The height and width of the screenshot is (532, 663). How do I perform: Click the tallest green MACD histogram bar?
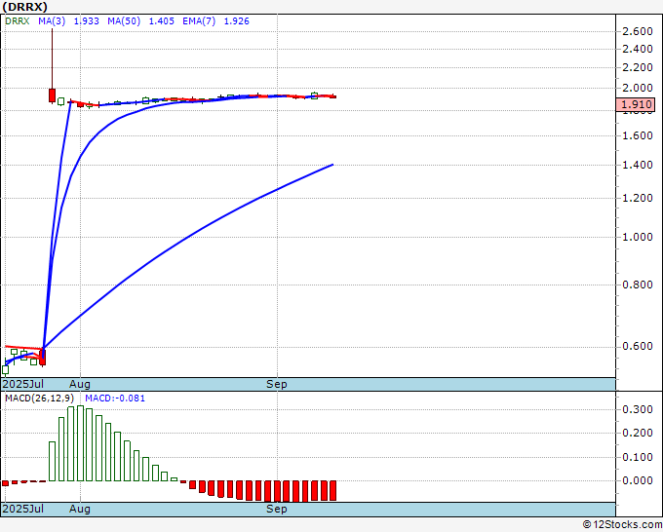(80, 443)
